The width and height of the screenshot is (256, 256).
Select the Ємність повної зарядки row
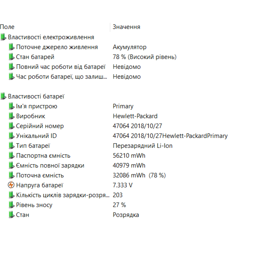point(50,166)
